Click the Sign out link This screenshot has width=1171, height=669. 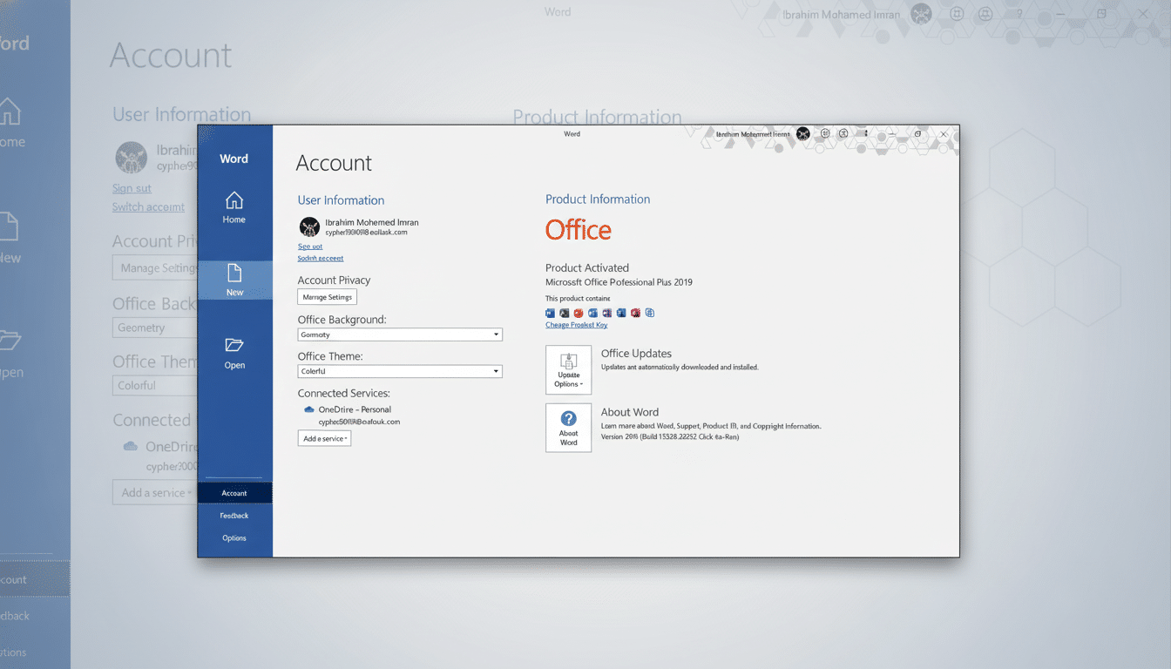coord(310,246)
